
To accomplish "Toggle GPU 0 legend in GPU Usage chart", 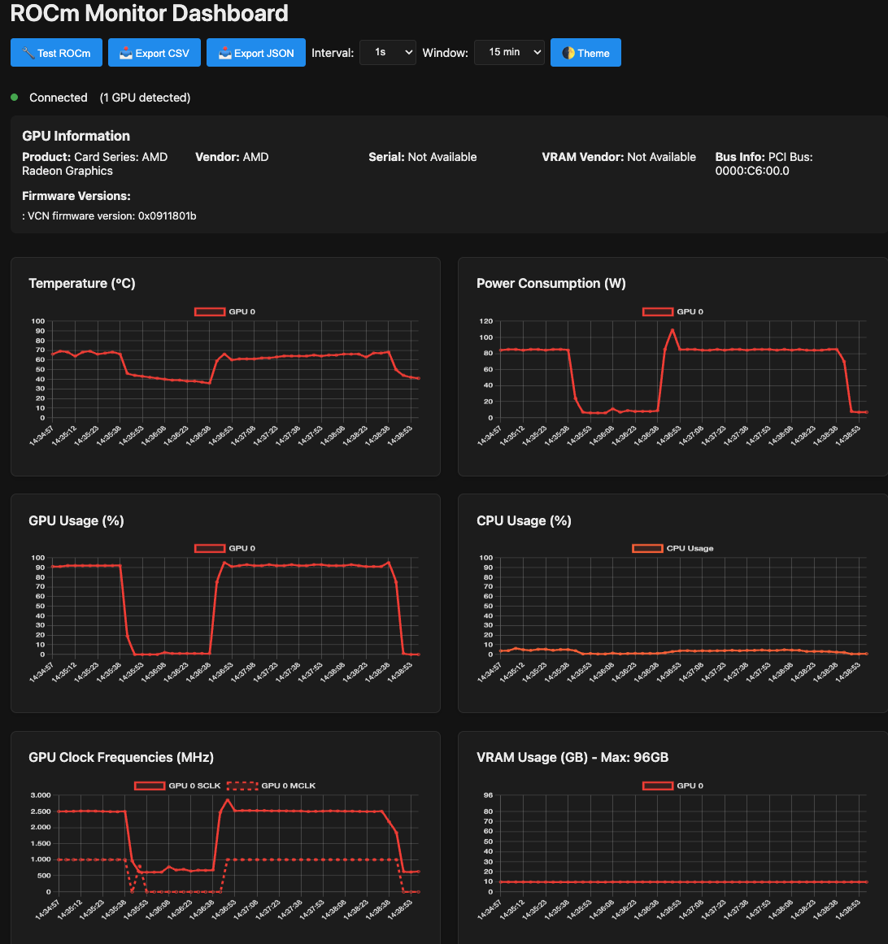I will coord(225,548).
